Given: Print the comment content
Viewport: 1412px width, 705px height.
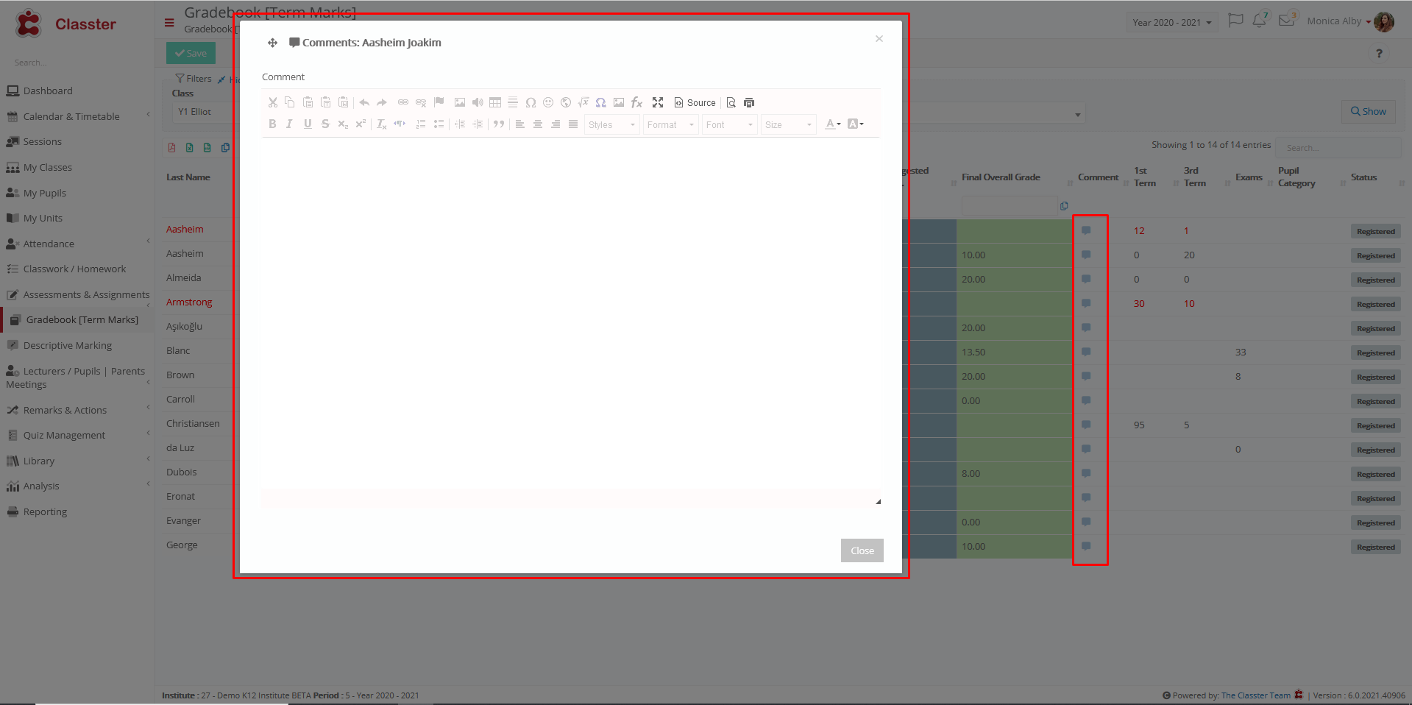Looking at the screenshot, I should pos(749,102).
